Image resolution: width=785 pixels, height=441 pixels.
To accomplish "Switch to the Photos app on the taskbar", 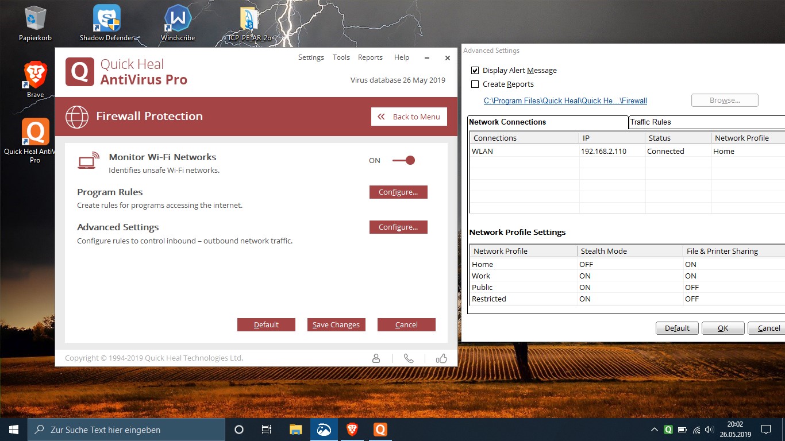I will pos(324,430).
